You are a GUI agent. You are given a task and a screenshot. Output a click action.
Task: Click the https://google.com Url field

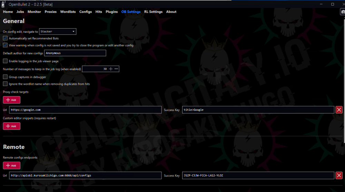click(85, 110)
